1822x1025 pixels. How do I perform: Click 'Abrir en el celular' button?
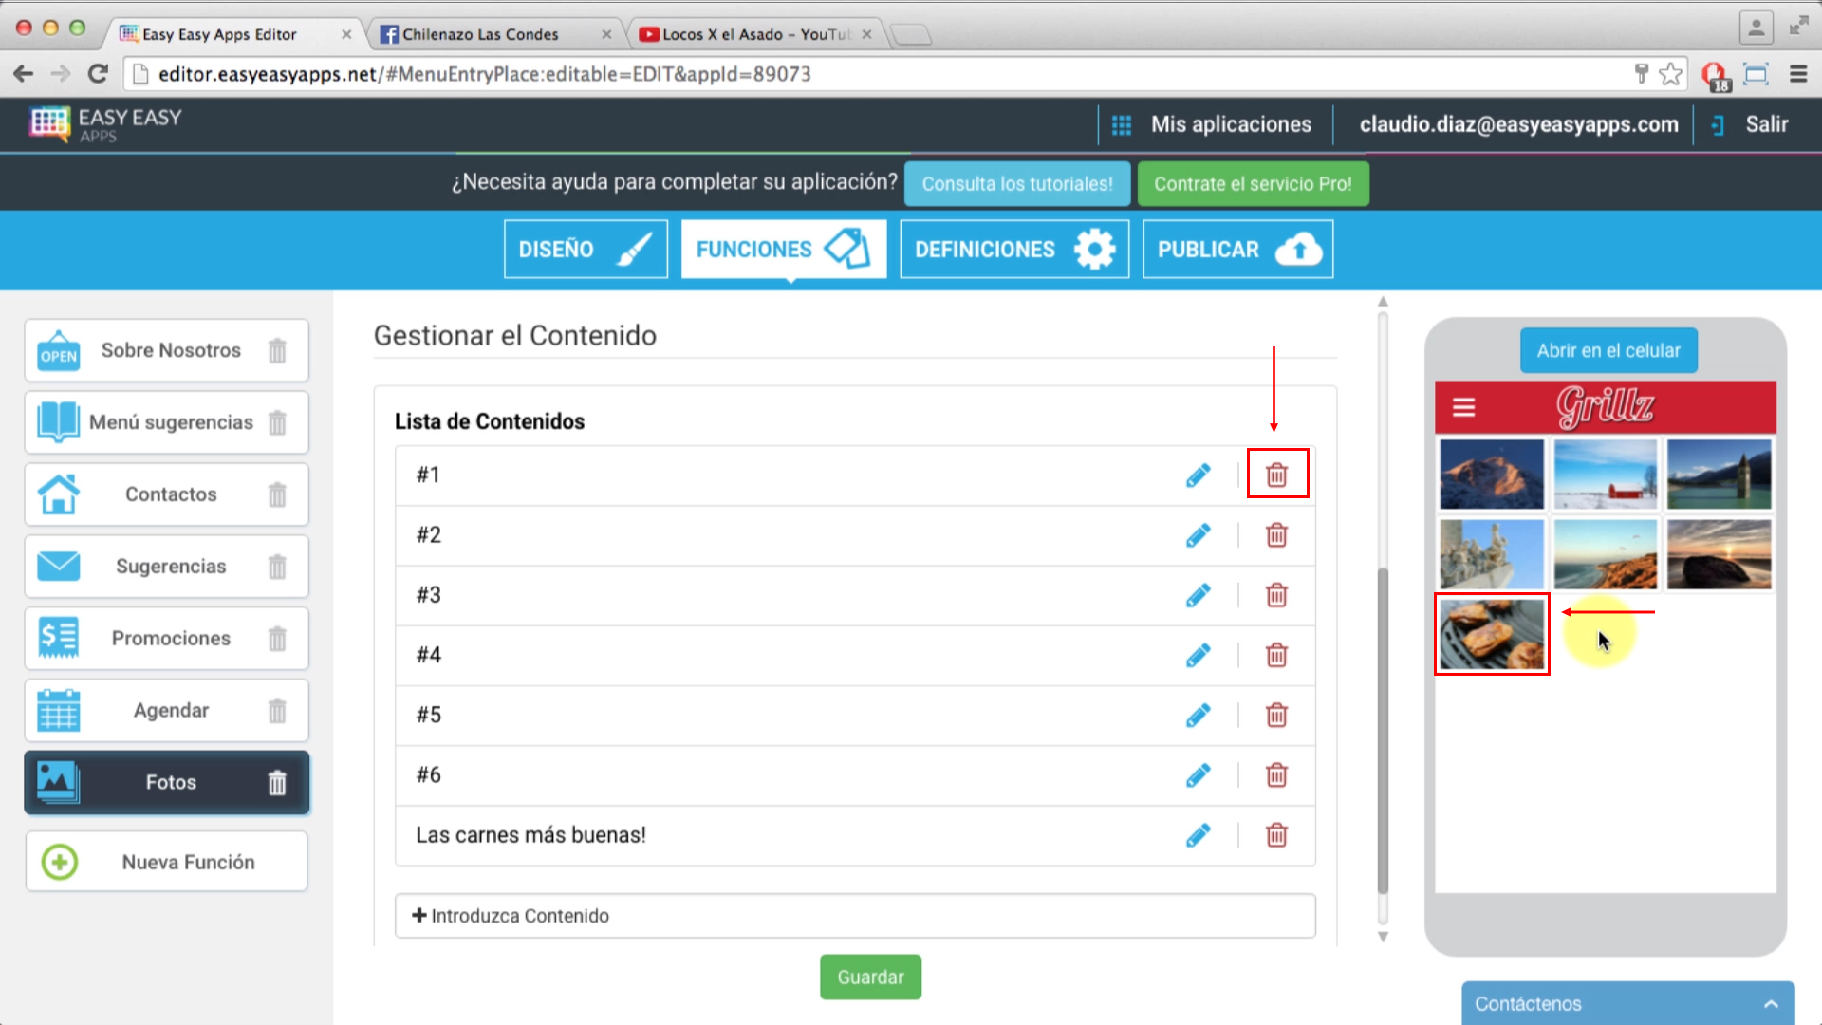[1608, 350]
